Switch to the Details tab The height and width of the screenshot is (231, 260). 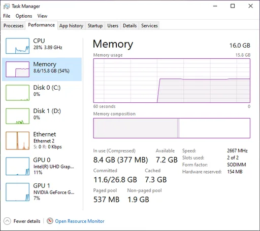click(x=130, y=26)
